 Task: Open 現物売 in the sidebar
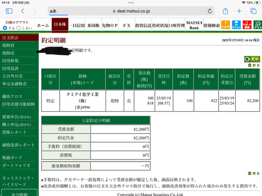coord(8,53)
